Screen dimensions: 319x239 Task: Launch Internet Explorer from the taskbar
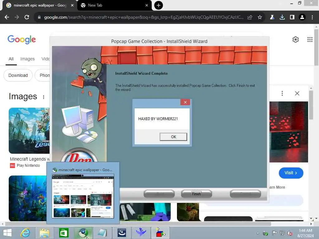pos(26,233)
